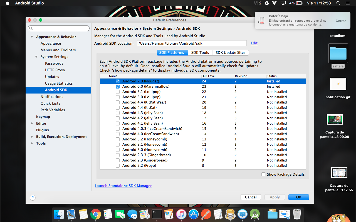Click the help question mark button
The width and height of the screenshot is (356, 222).
(x=33, y=198)
